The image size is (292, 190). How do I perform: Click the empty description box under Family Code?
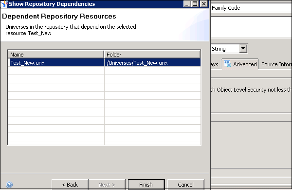click(252, 27)
